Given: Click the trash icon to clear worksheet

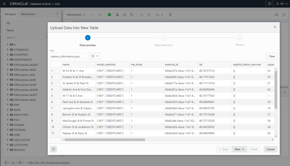Looking at the screenshot, I should pos(170,15).
